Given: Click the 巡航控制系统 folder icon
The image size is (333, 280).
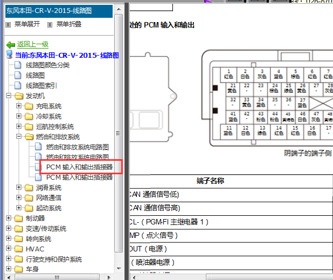Looking at the screenshot, I should click(29, 126).
